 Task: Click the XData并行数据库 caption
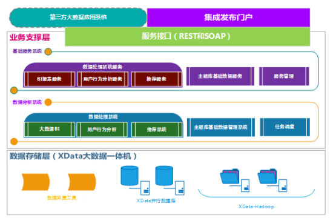point(156,200)
